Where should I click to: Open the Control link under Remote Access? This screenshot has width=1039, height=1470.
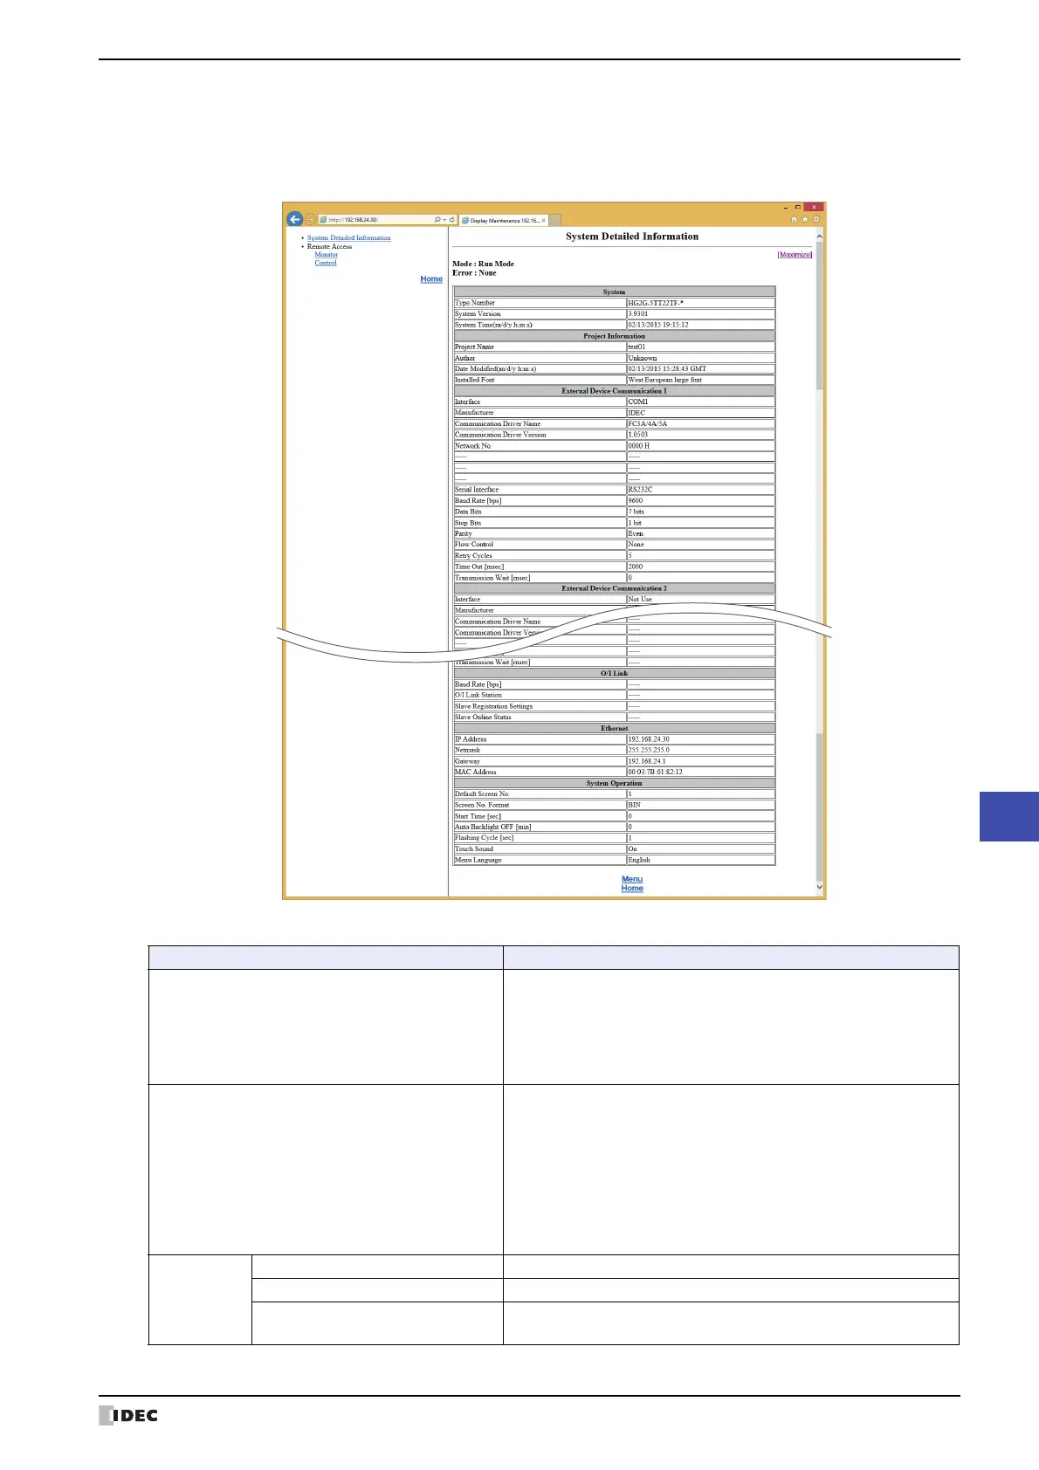coord(326,263)
